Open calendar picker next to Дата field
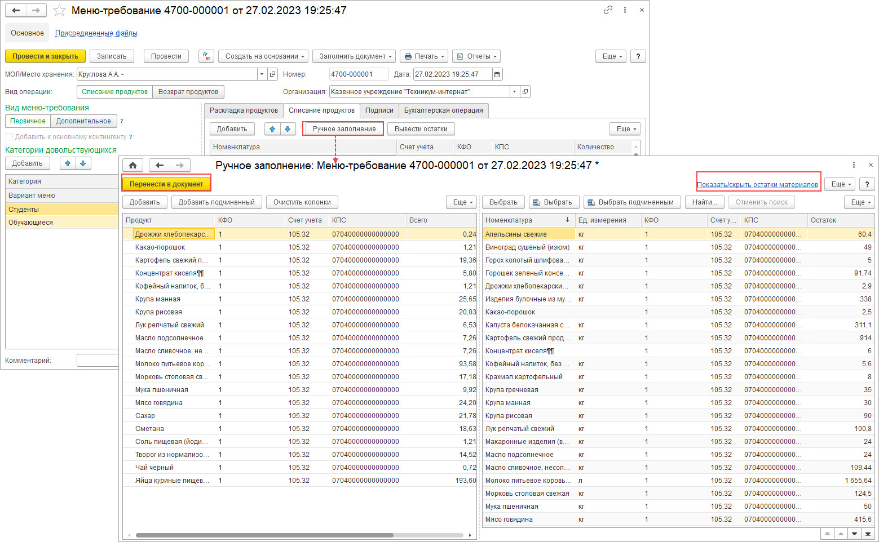The width and height of the screenshot is (879, 542). click(497, 74)
